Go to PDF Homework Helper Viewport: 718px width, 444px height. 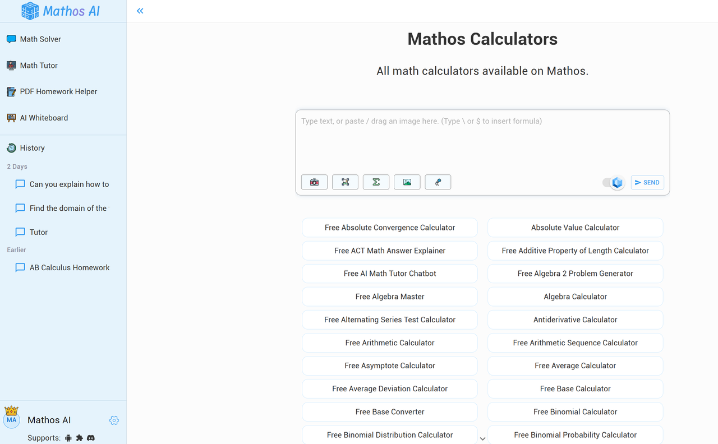click(58, 91)
